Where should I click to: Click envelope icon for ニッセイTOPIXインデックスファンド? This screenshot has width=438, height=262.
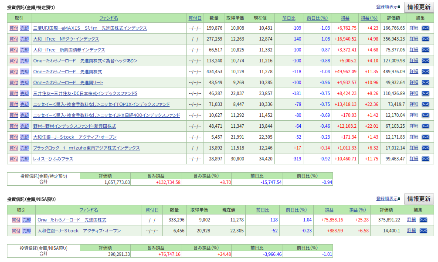click(425, 104)
